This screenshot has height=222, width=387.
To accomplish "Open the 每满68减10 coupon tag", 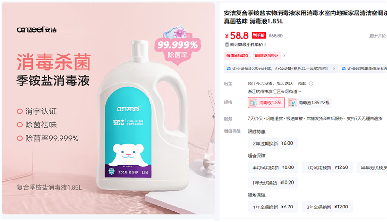I will [x=237, y=56].
